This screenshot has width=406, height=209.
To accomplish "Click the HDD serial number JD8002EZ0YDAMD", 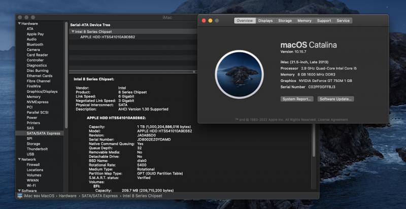I will (x=154, y=140).
